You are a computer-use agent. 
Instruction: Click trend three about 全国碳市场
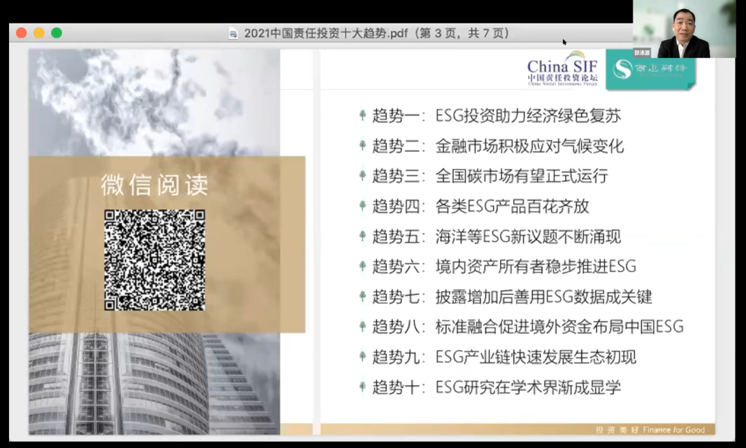pyautogui.click(x=490, y=176)
